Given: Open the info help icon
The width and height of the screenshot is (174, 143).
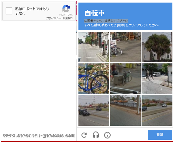Looking at the screenshot, I should [107, 135].
